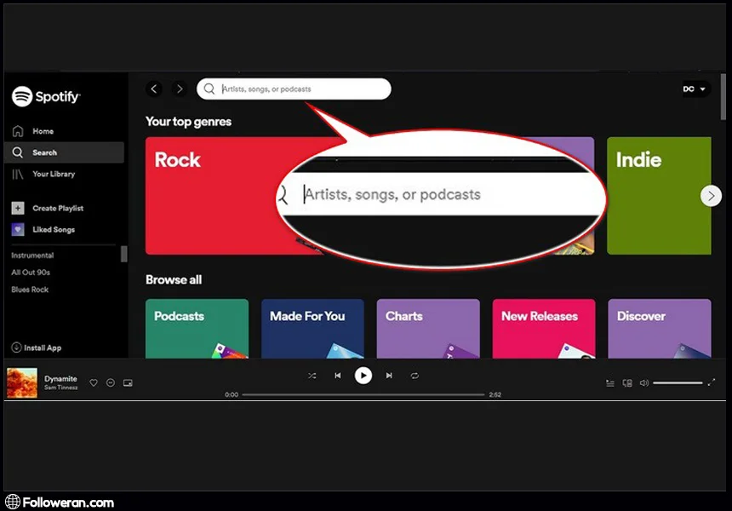Go forward with the right arrow button
The image size is (732, 511).
(x=179, y=89)
